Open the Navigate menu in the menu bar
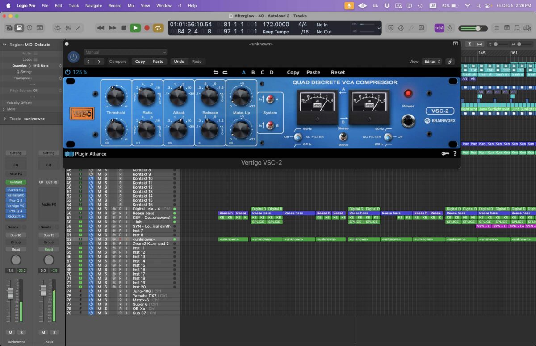536x346 pixels. point(93,6)
